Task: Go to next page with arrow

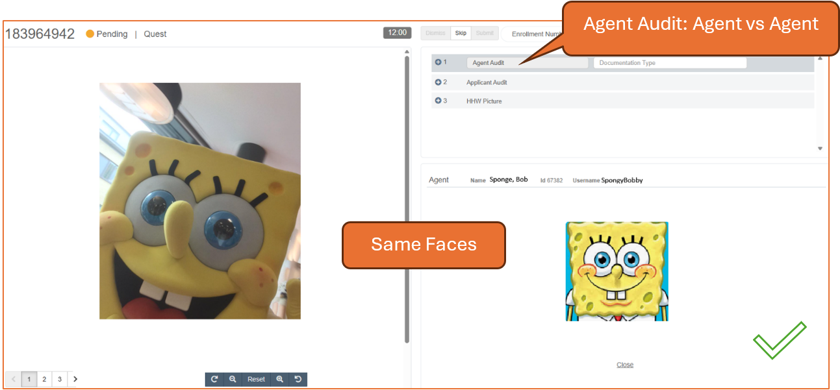Action: [75, 379]
